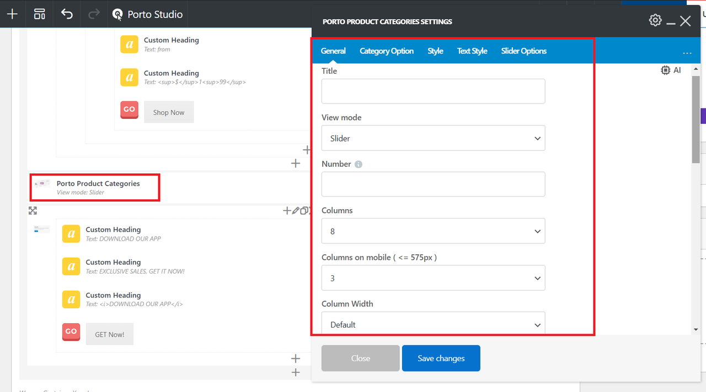Click the Undo arrow icon

[67, 14]
